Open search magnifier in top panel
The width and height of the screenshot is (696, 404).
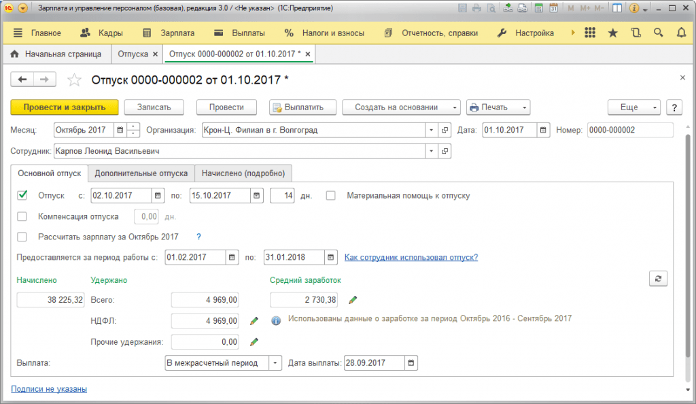pos(658,33)
